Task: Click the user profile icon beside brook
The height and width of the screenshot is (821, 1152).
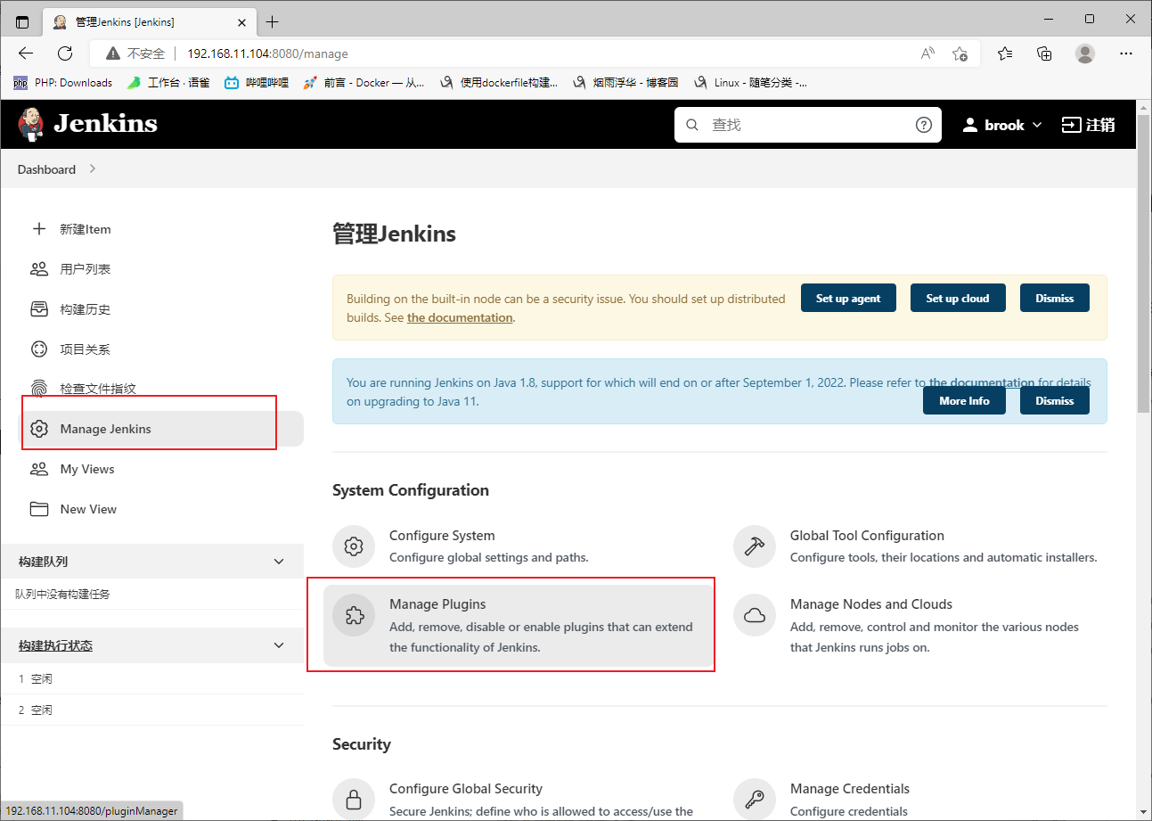Action: click(x=970, y=125)
